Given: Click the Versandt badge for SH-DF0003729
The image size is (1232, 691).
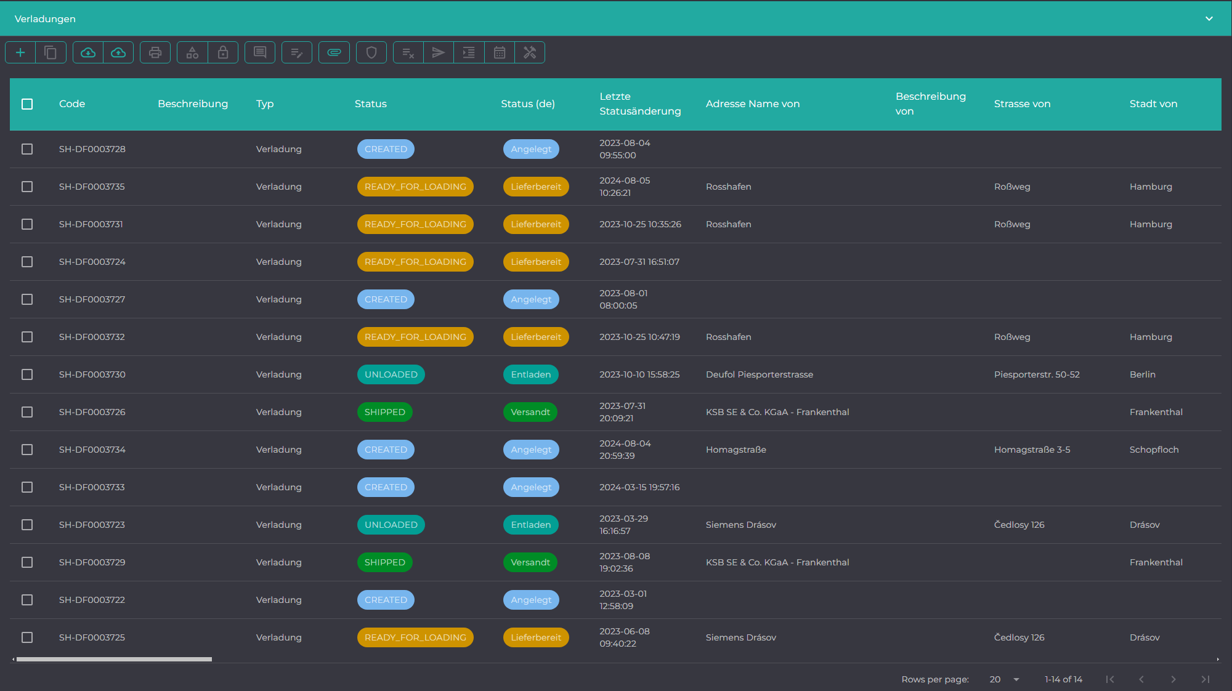Looking at the screenshot, I should [x=530, y=562].
